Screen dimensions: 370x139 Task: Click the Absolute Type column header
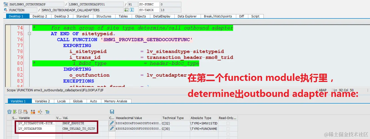(x=204, y=118)
